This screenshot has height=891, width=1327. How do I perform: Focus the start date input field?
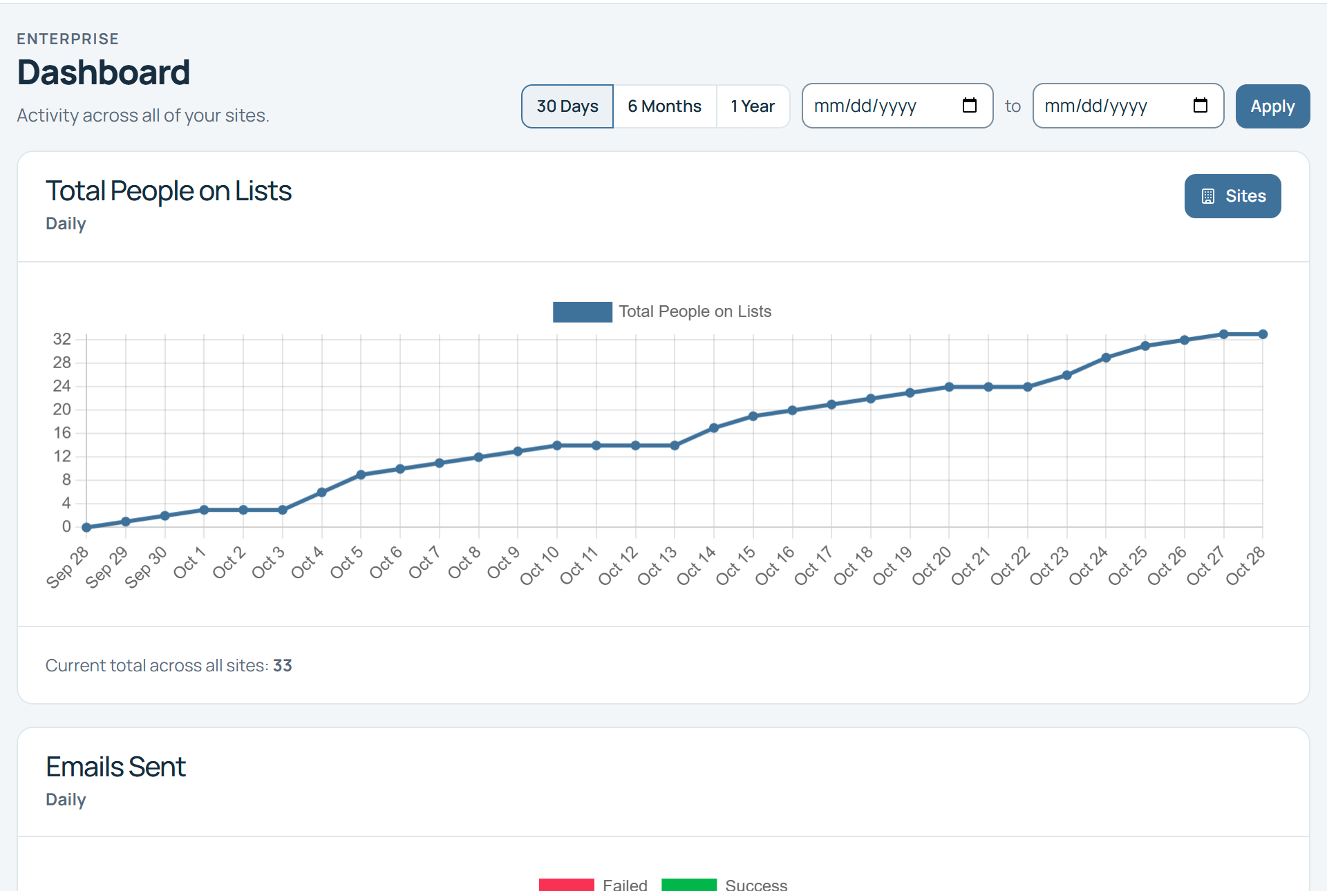pos(897,106)
